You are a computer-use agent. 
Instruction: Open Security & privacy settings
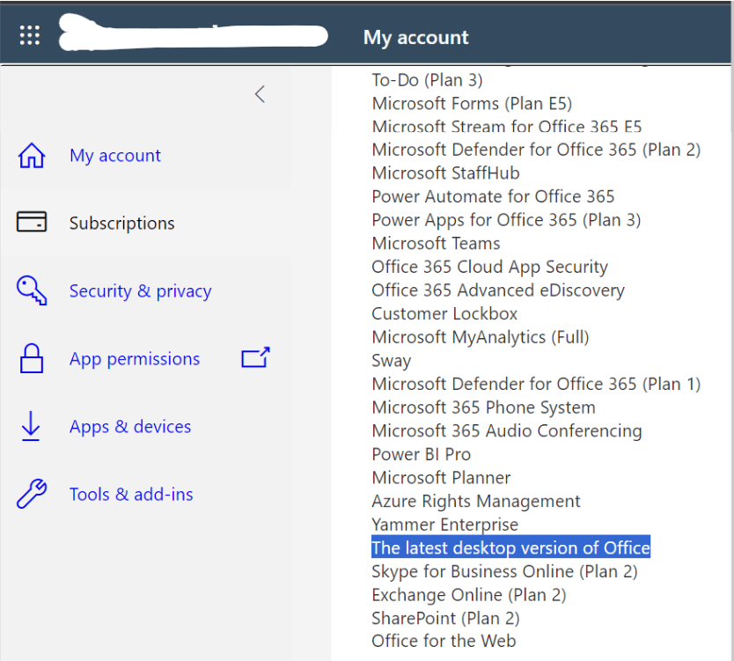point(141,291)
